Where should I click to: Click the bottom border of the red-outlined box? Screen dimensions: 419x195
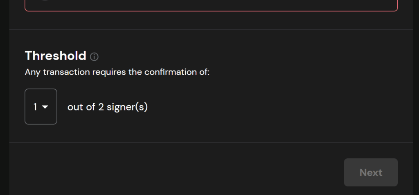[211, 11]
